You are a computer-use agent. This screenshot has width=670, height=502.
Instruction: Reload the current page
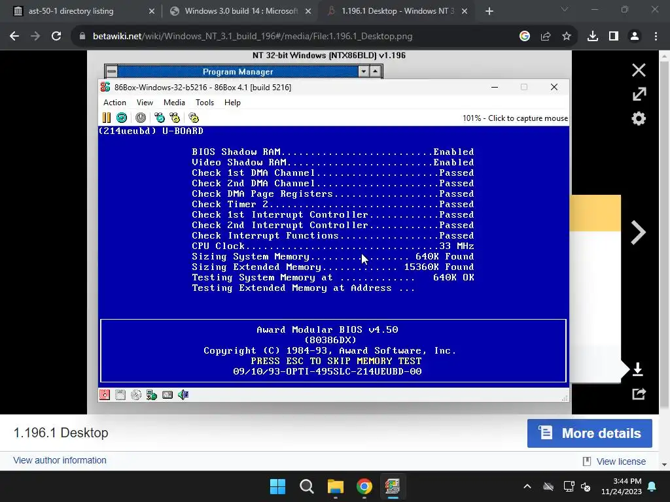click(56, 37)
